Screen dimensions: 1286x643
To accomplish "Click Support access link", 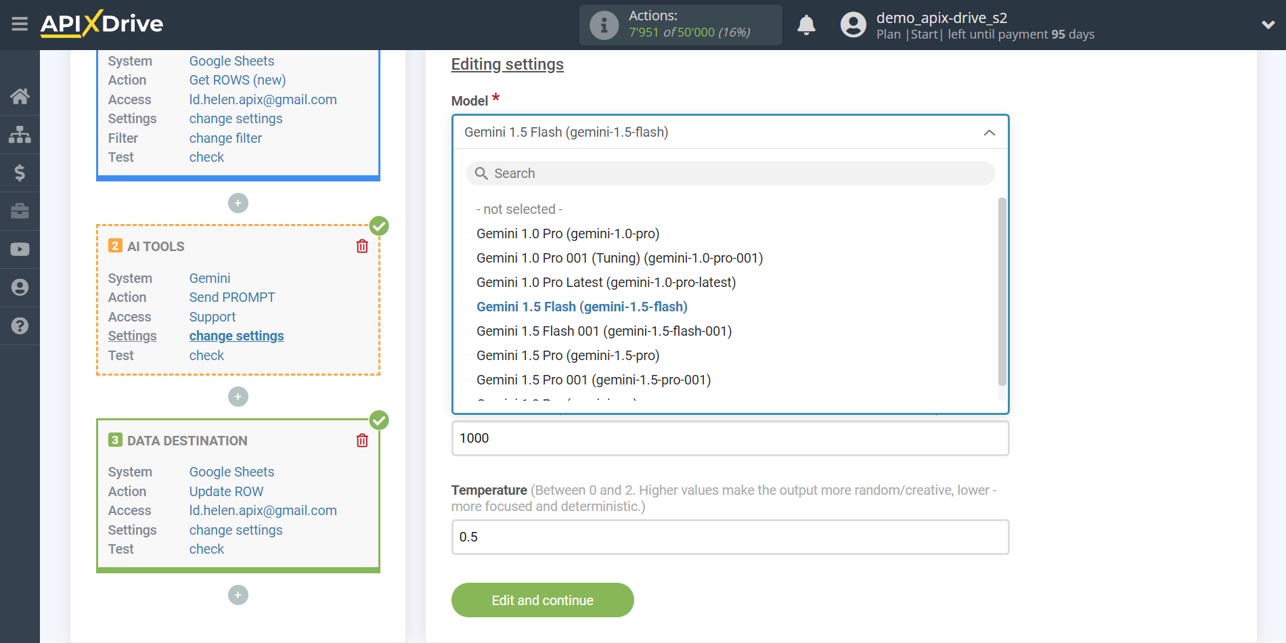I will click(213, 317).
